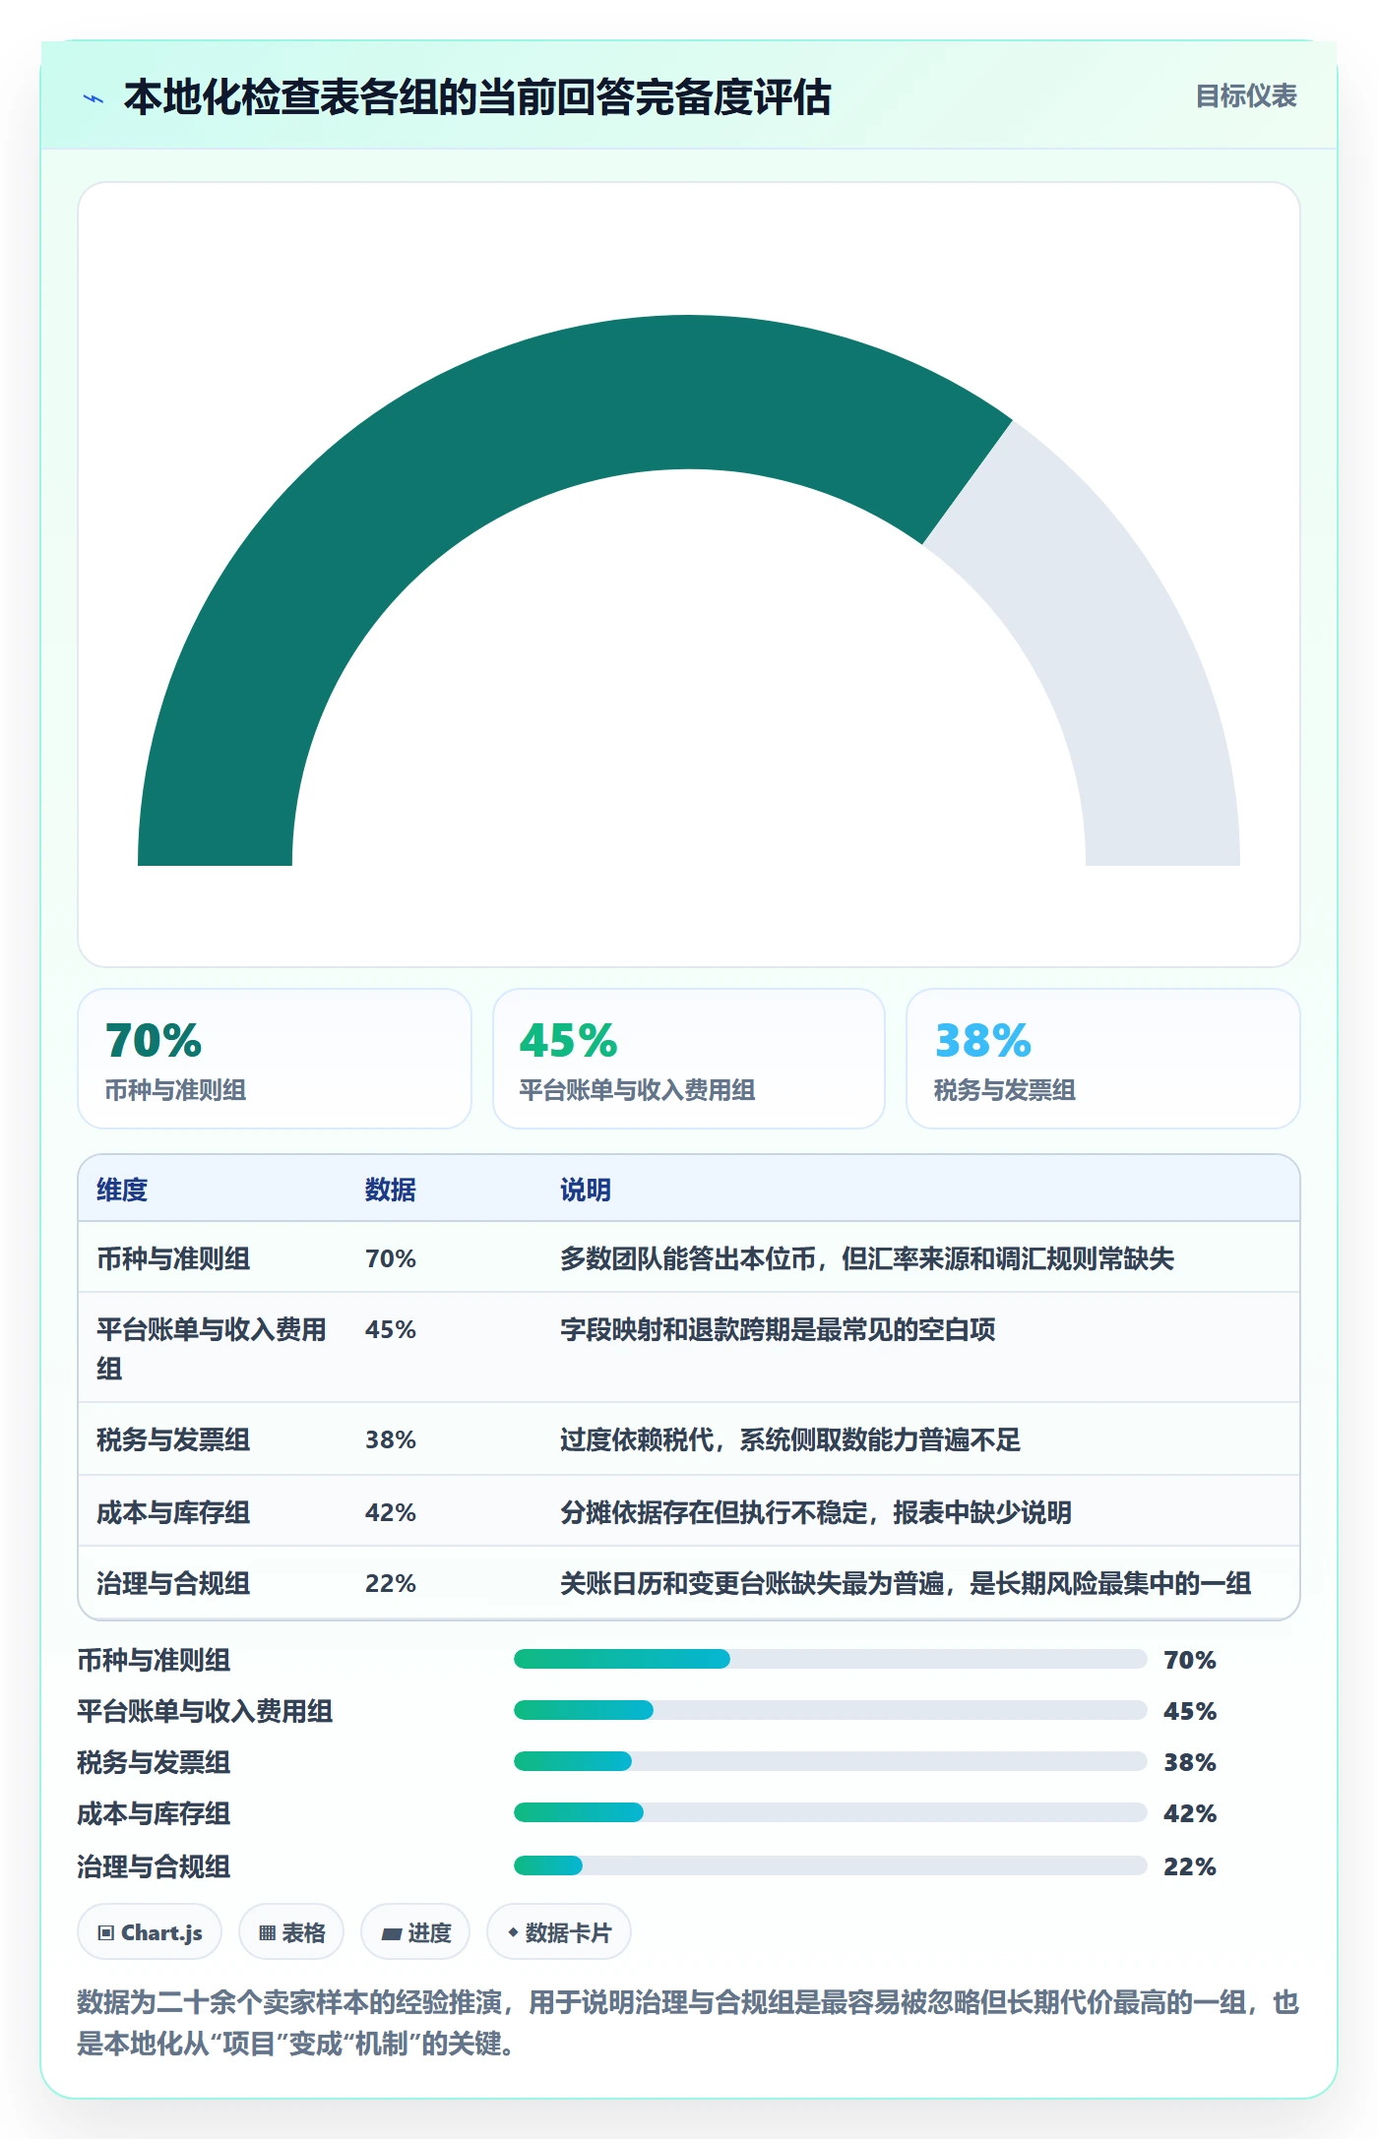Click the 平台账单与收入费用组 progress bar
The width and height of the screenshot is (1378, 2139).
[831, 1710]
